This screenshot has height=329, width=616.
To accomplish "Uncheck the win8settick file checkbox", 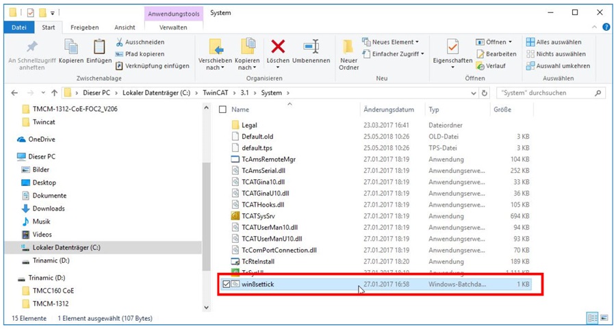I will pos(226,284).
